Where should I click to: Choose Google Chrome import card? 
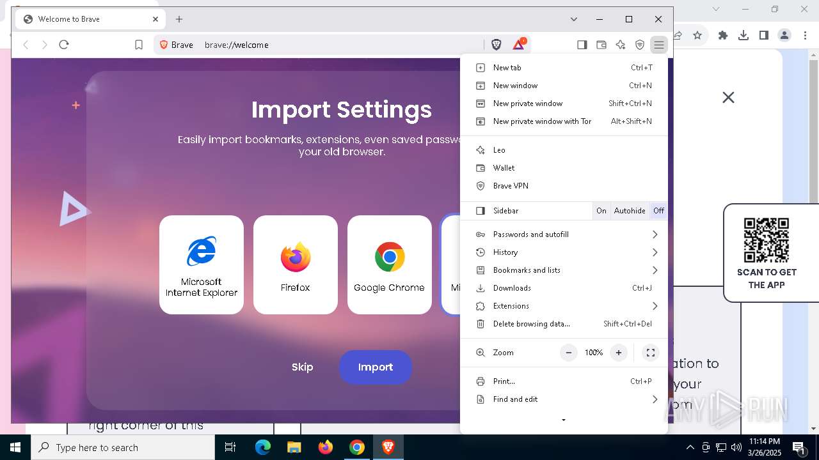point(390,264)
